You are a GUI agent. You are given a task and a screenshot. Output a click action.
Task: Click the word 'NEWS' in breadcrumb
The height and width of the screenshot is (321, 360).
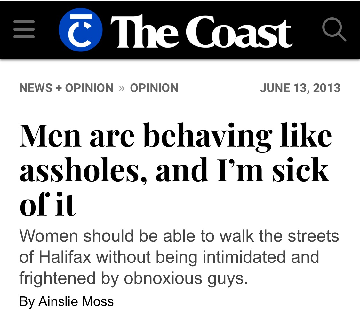click(x=36, y=88)
